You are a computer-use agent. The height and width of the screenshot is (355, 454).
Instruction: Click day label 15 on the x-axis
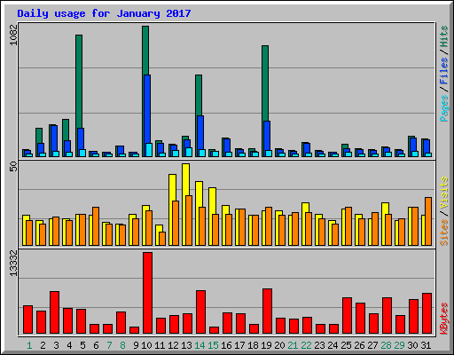click(x=213, y=345)
